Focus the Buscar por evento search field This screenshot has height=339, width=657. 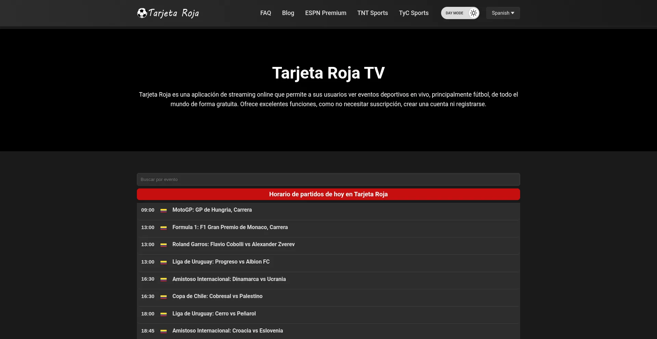(x=328, y=179)
